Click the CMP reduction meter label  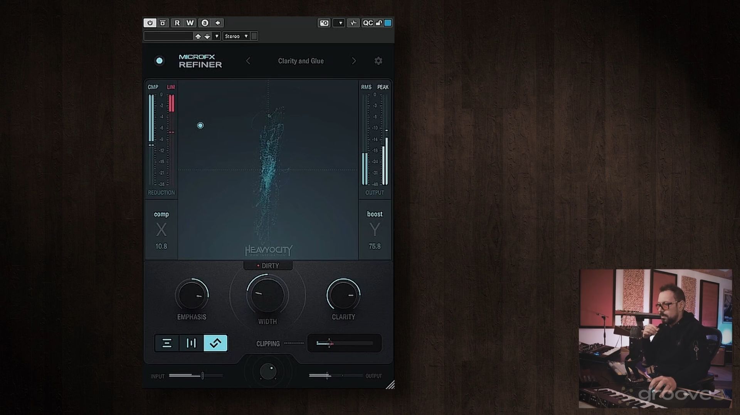[x=153, y=87]
